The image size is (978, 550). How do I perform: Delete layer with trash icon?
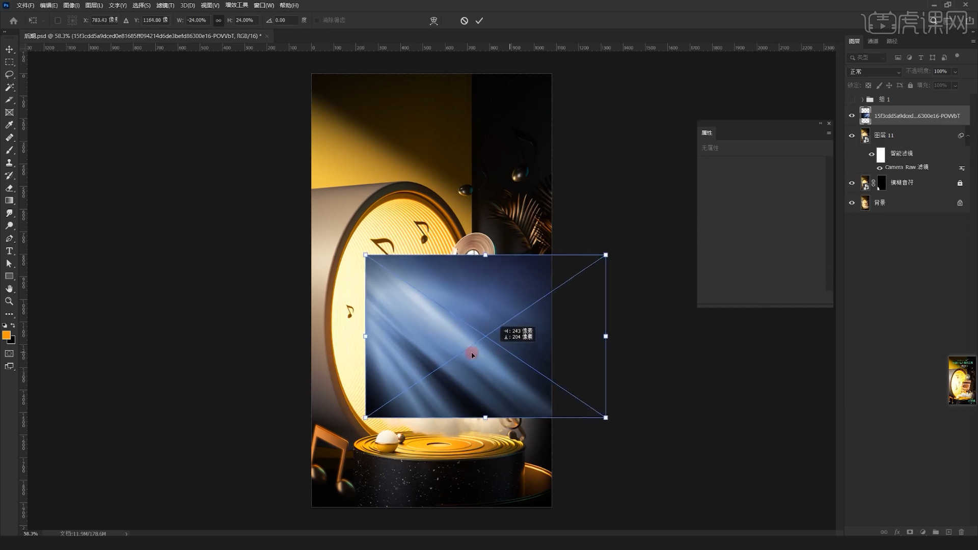(x=962, y=532)
